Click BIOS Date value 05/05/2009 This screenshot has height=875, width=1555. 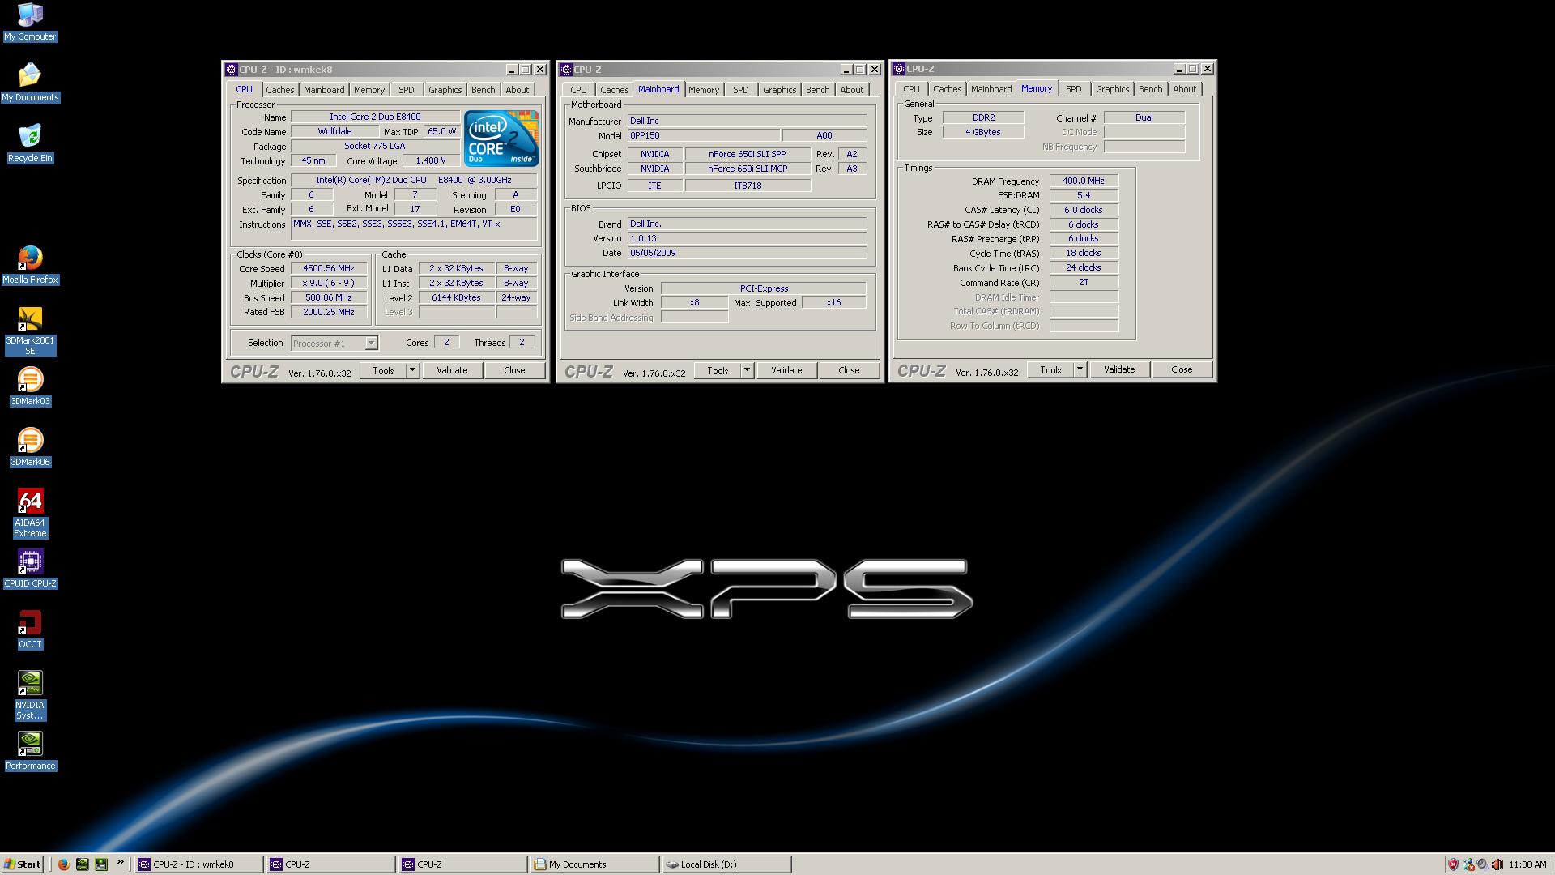[747, 253]
